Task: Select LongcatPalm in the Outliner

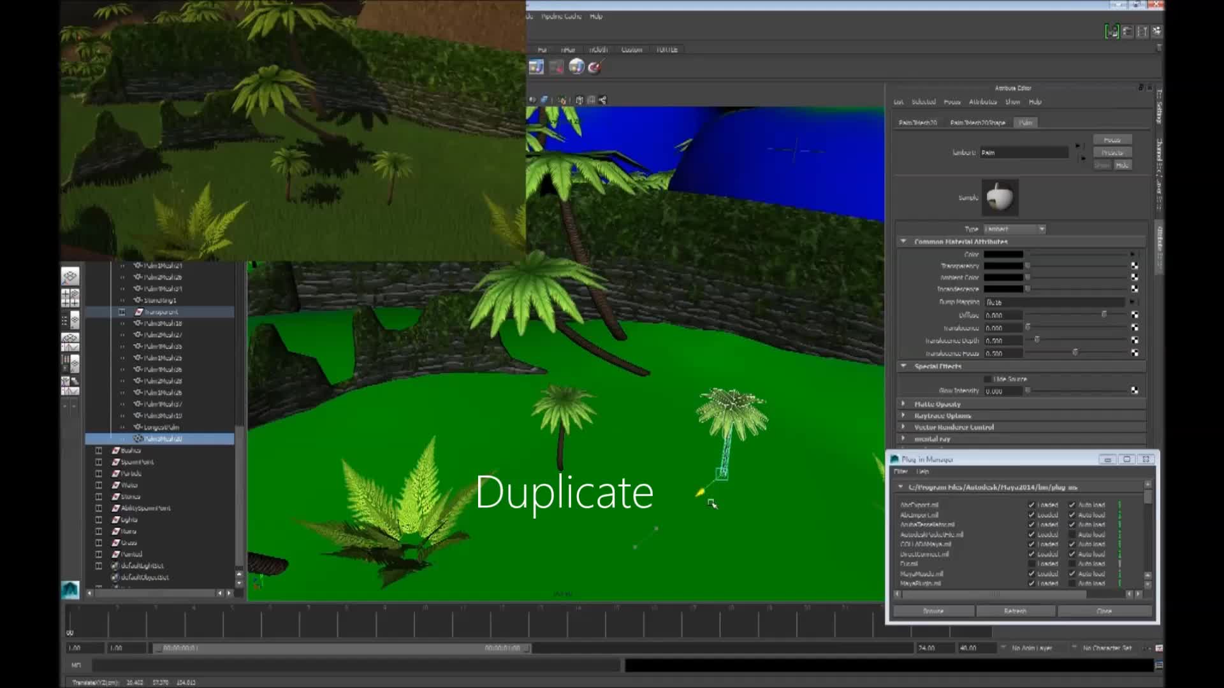Action: tap(158, 427)
